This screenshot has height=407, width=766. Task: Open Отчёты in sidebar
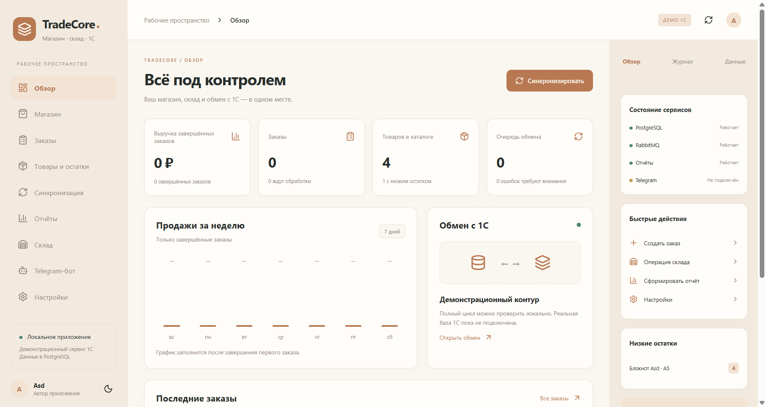[64, 219]
